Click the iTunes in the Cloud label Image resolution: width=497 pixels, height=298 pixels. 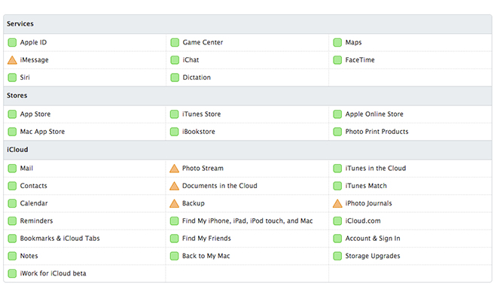(x=376, y=168)
